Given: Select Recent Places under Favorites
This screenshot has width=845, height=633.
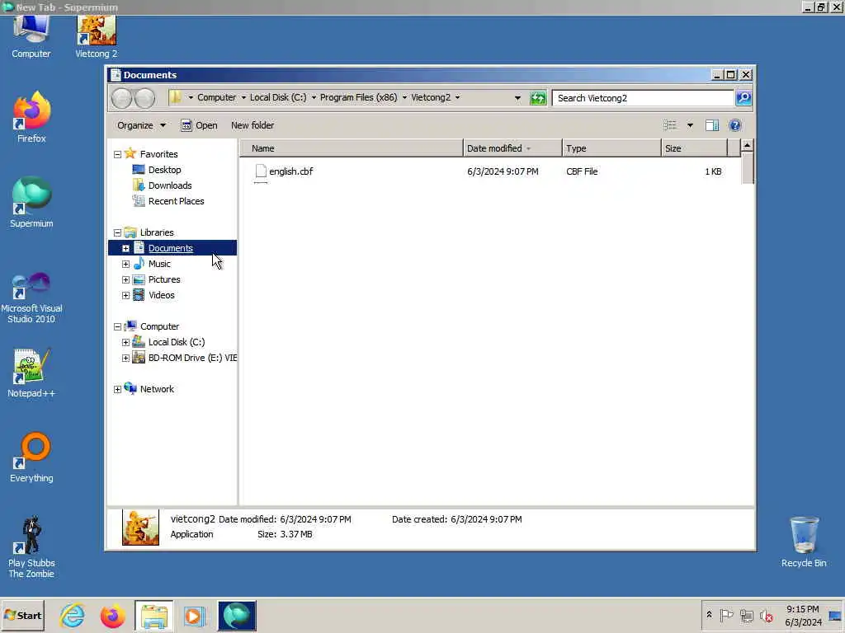Looking at the screenshot, I should [177, 201].
